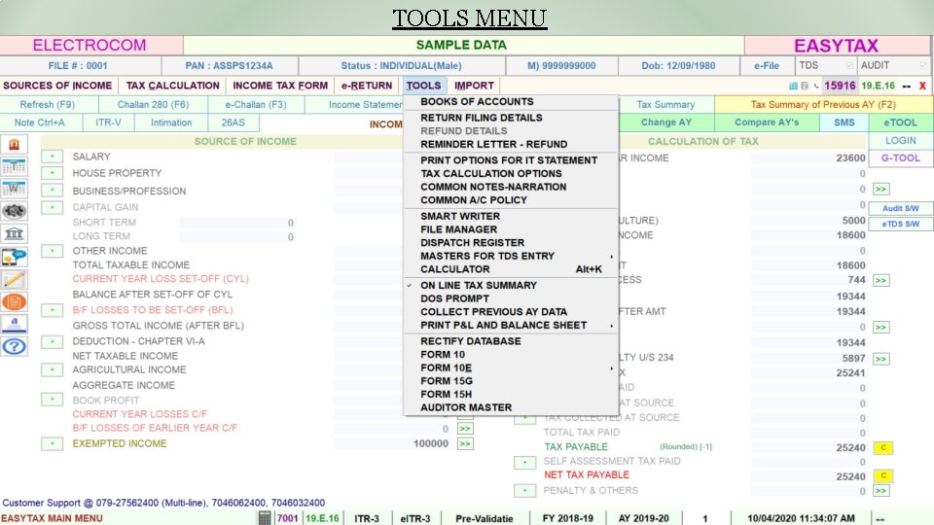Image resolution: width=934 pixels, height=525 pixels.
Task: Open the 'W' calendar icon in the sidebar
Action: pyautogui.click(x=14, y=189)
